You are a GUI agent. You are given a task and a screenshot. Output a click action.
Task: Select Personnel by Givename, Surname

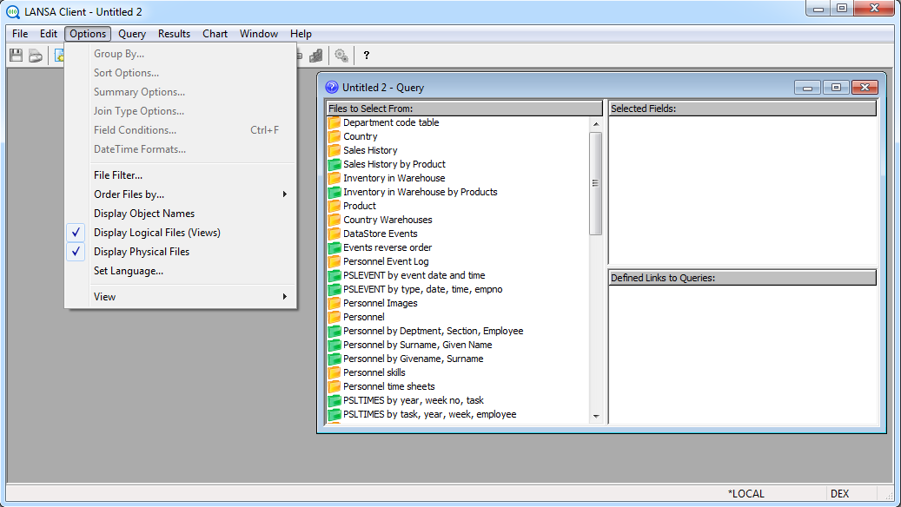pos(414,359)
